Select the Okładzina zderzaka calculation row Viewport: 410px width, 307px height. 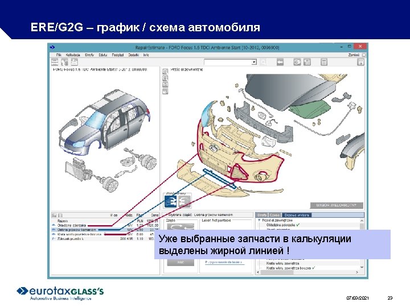[x=105, y=225]
